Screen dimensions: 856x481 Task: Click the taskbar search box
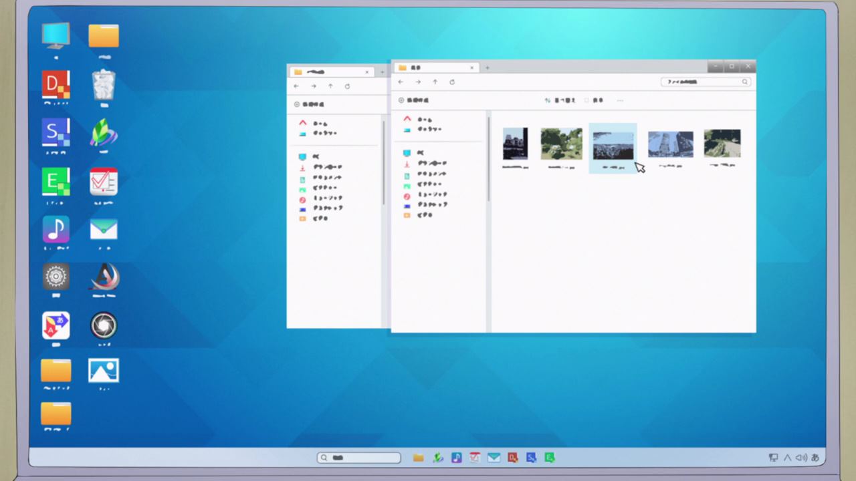point(359,458)
